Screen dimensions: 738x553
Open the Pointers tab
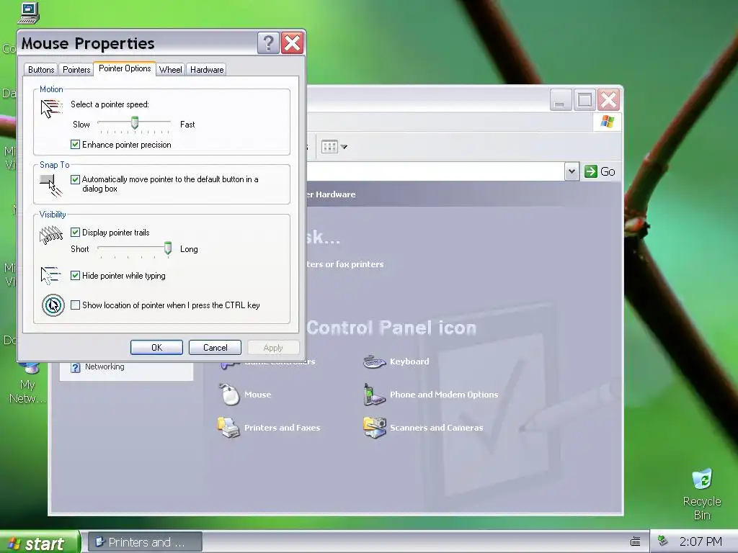tap(76, 70)
